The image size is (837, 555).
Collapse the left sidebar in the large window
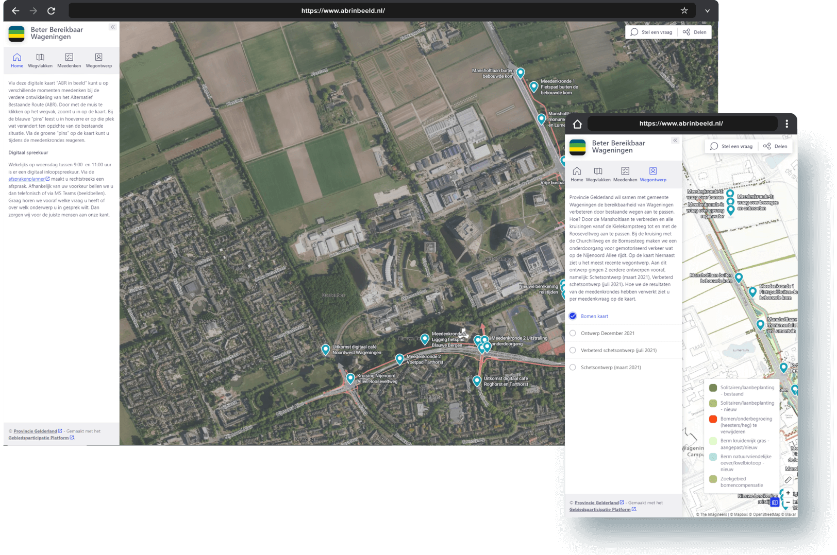[112, 27]
